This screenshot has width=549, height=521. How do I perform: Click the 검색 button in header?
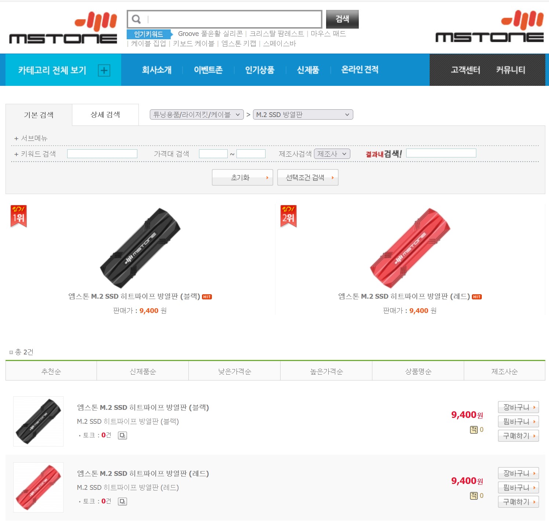[342, 19]
